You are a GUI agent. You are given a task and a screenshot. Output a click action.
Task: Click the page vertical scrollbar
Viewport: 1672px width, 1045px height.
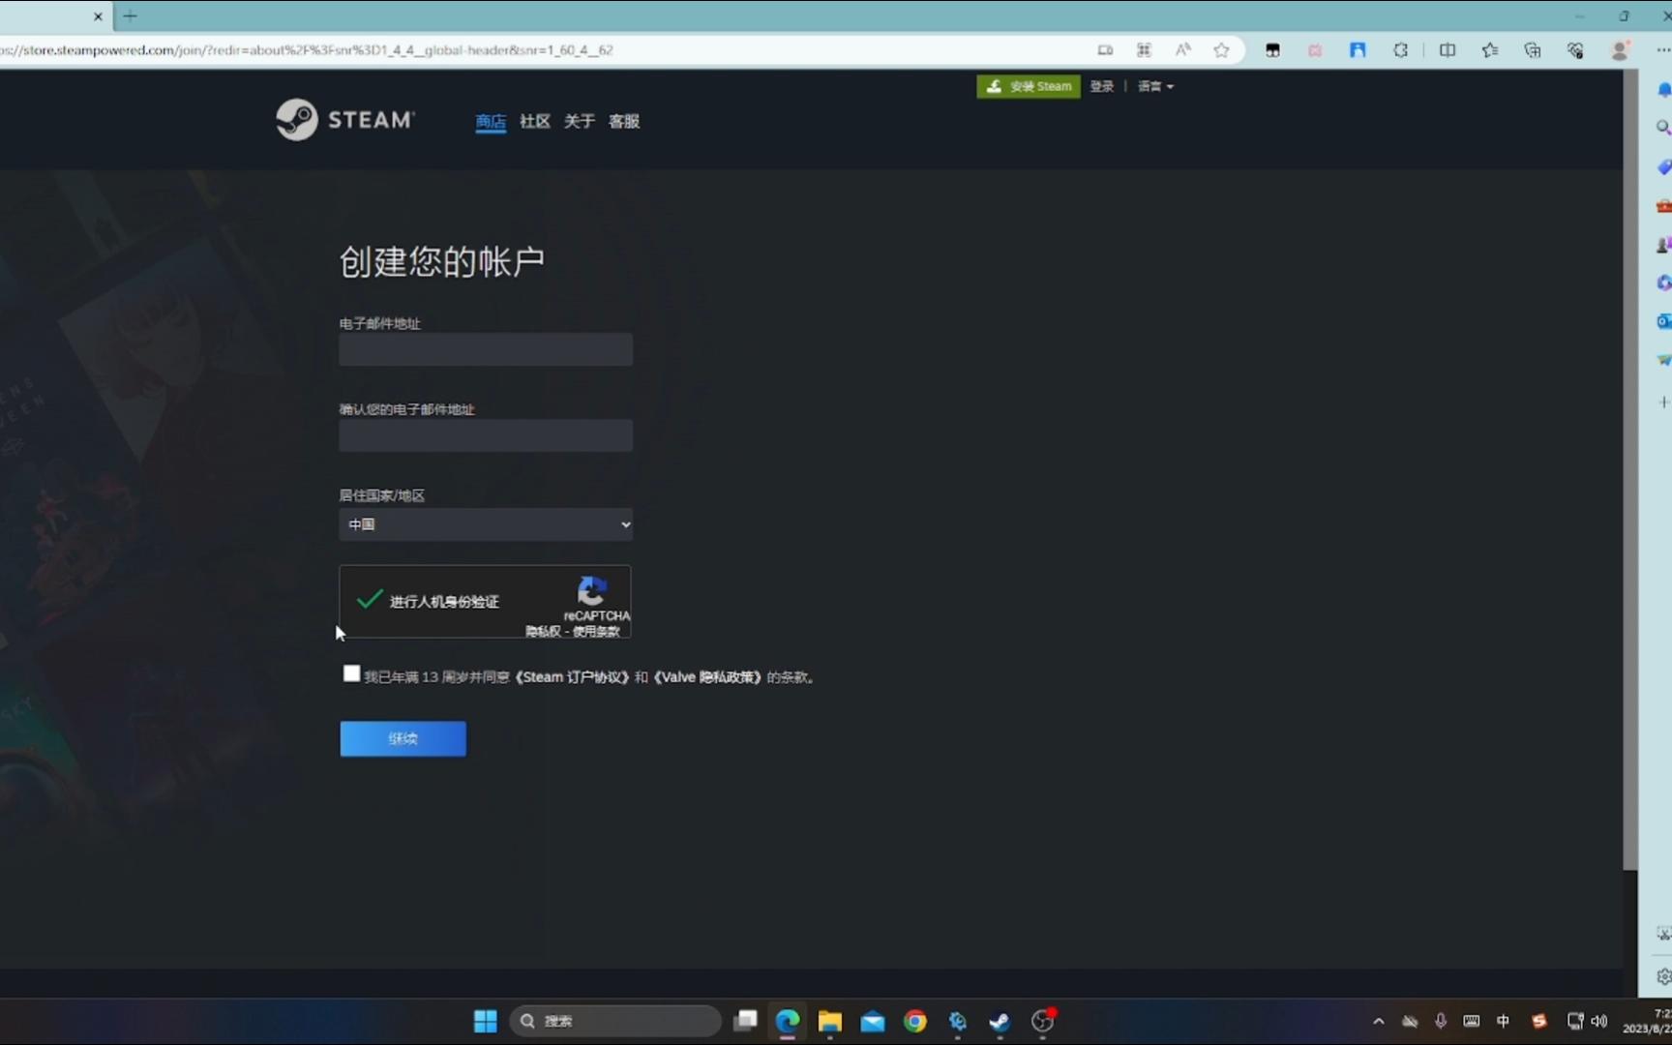click(x=1630, y=469)
